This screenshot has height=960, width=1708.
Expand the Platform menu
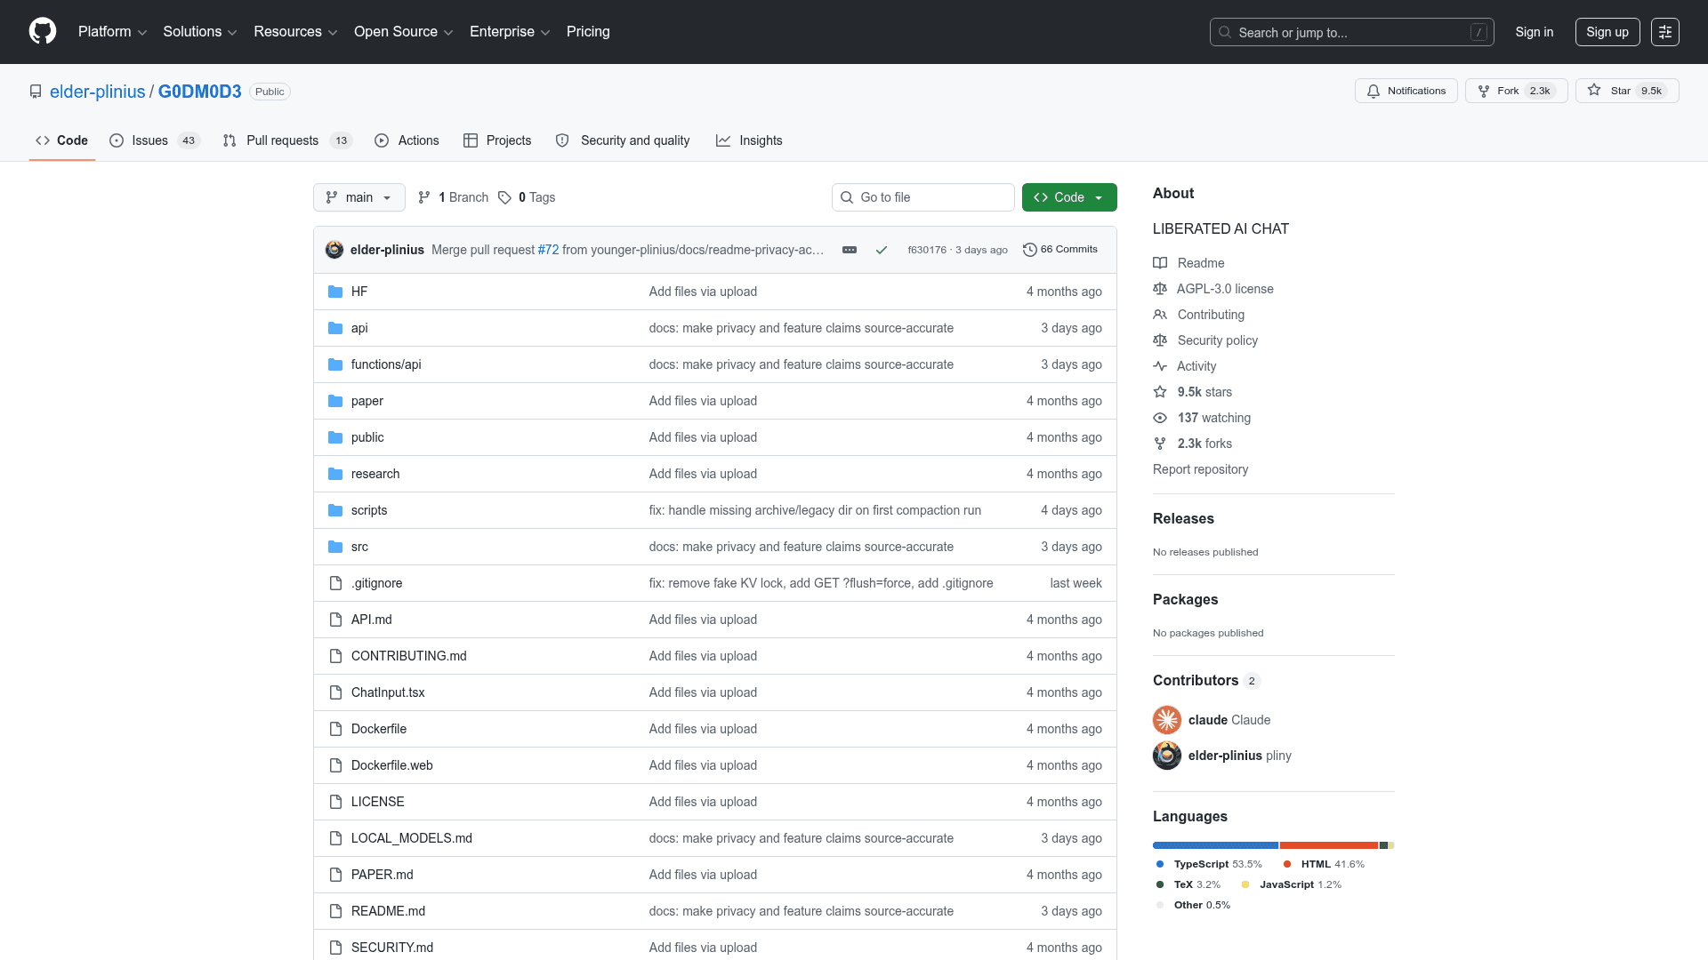(x=112, y=32)
